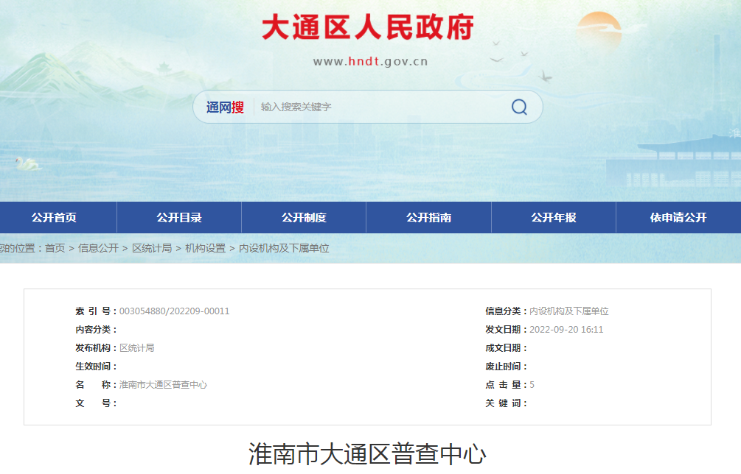Viewport: 741px width, 474px height.
Task: Open the 公开年报 section
Action: [x=553, y=217]
